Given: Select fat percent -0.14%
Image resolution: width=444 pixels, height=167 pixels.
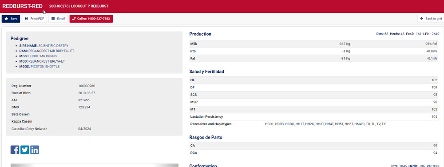Looking at the screenshot, I should click(432, 59).
